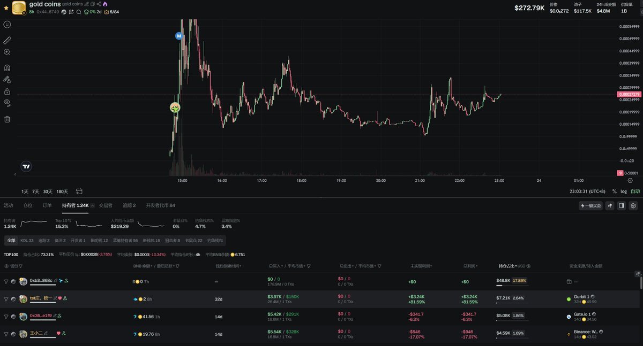Switch to 交易者 tab

tap(106, 205)
